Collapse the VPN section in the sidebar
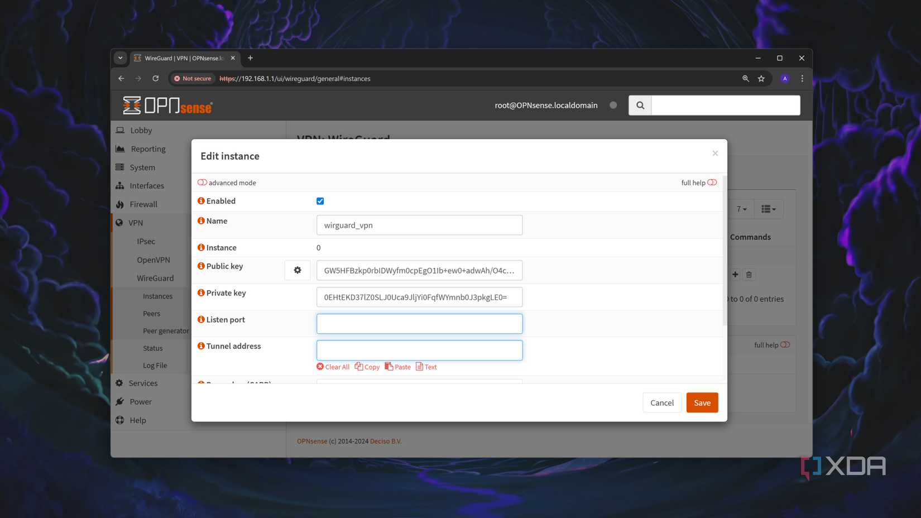Image resolution: width=921 pixels, height=518 pixels. pyautogui.click(x=136, y=222)
